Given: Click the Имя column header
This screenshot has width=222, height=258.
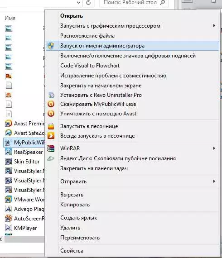Looking at the screenshot, I should (10, 18).
